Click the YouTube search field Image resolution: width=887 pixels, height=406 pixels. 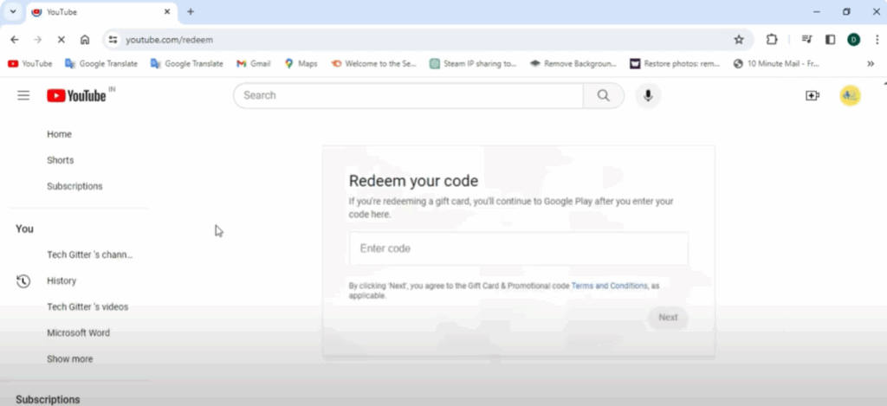pos(409,95)
